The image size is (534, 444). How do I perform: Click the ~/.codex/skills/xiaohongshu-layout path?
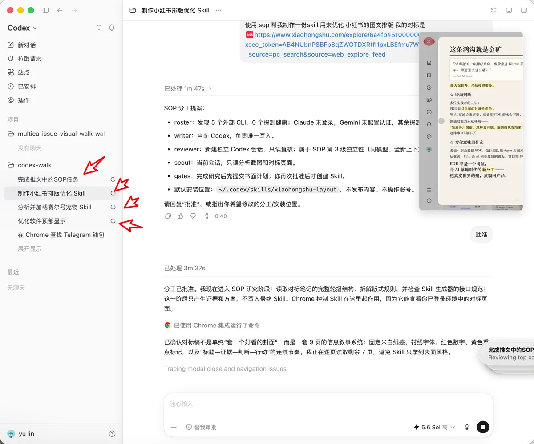tap(278, 190)
